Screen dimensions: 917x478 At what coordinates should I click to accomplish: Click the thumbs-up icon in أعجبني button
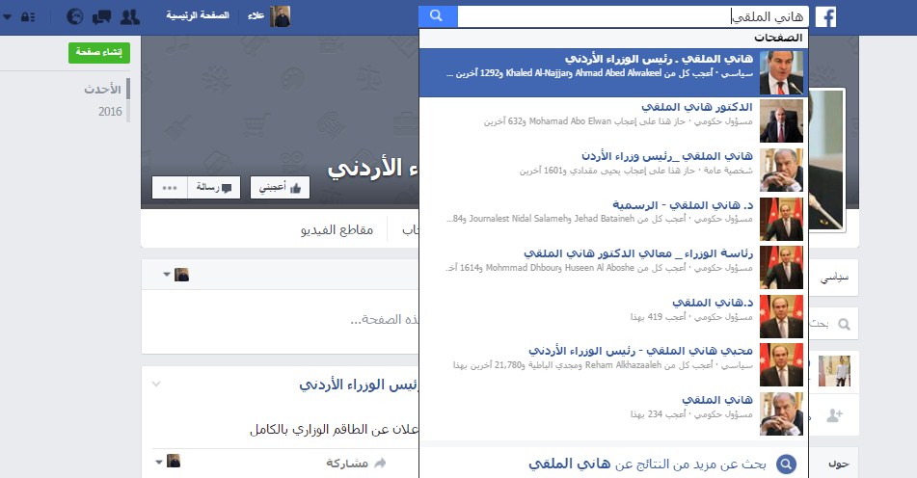pyautogui.click(x=295, y=188)
